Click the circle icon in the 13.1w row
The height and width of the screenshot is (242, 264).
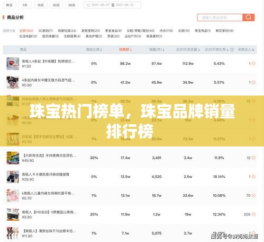tap(253, 195)
